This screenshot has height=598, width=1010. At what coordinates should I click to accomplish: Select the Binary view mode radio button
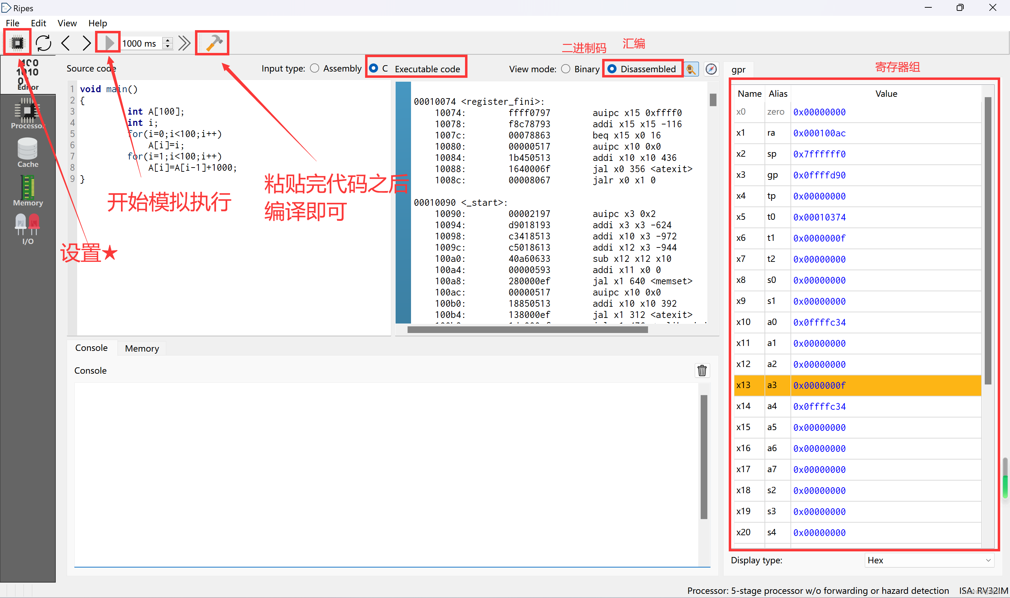tap(565, 68)
